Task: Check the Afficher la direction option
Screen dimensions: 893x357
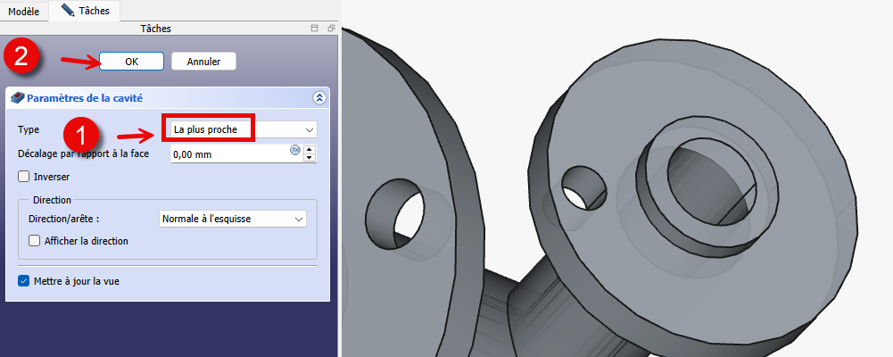Action: [x=35, y=241]
